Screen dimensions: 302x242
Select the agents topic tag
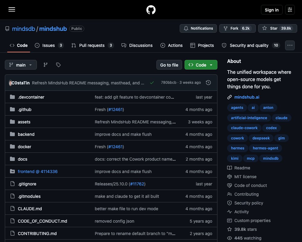coord(237,107)
